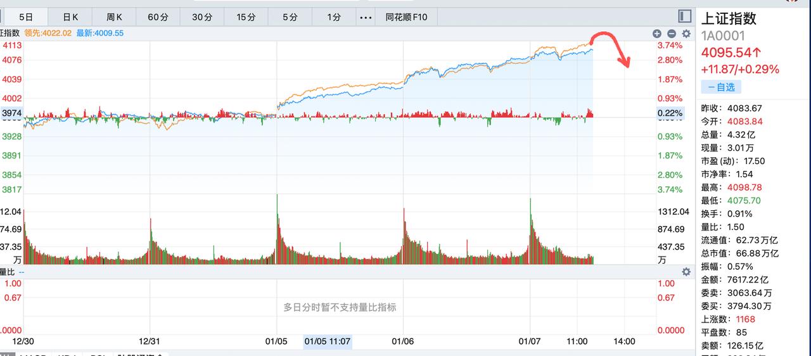Click the 14:00 time axis label
This screenshot has height=356, width=811.
click(624, 341)
